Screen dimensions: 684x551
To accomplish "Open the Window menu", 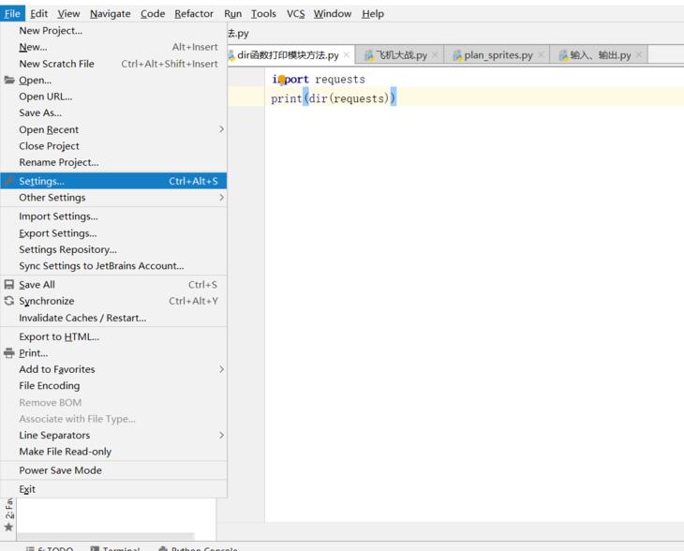I will [333, 13].
